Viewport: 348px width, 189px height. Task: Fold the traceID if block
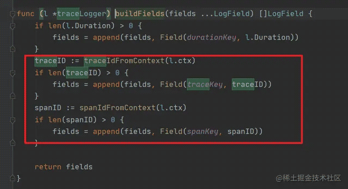tap(13, 73)
